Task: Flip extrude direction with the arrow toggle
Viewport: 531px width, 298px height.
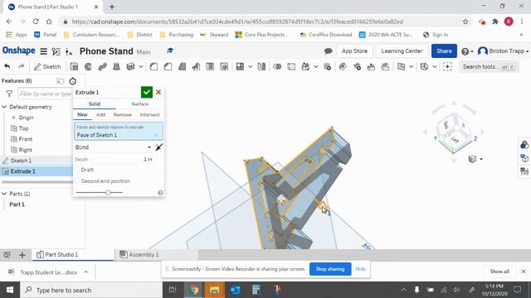Action: pyautogui.click(x=158, y=147)
